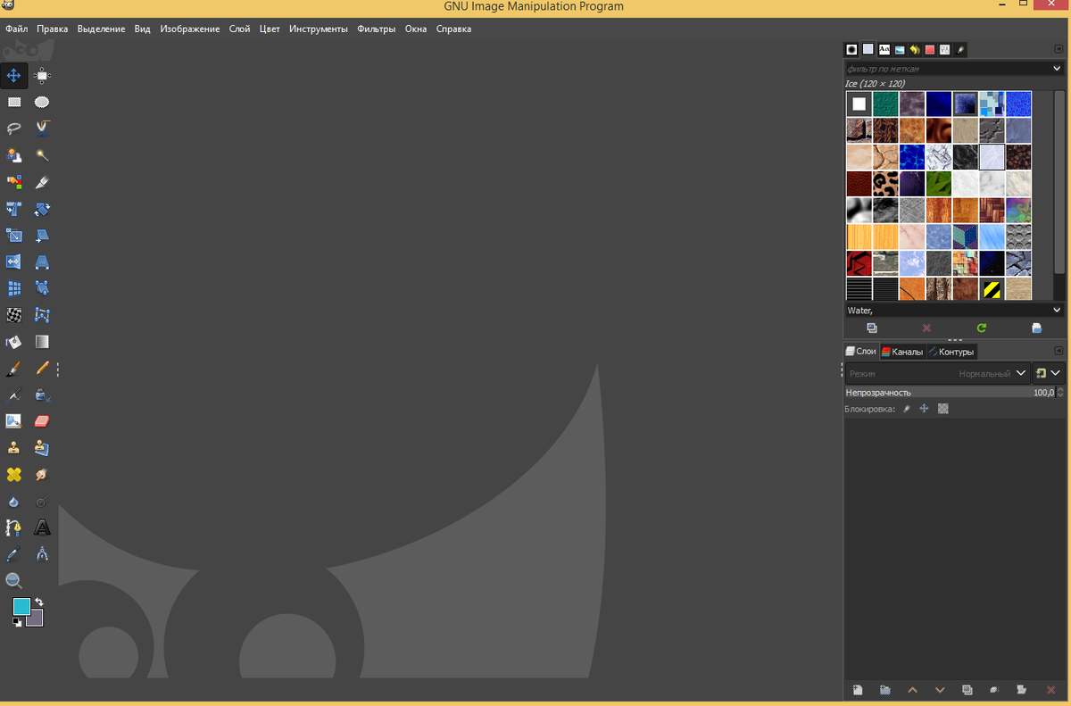
Task: Select the Heal tool
Action: [14, 475]
